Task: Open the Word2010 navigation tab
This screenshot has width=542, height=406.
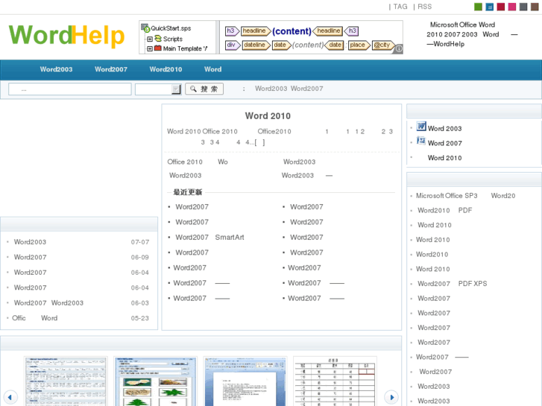Action: pyautogui.click(x=166, y=69)
